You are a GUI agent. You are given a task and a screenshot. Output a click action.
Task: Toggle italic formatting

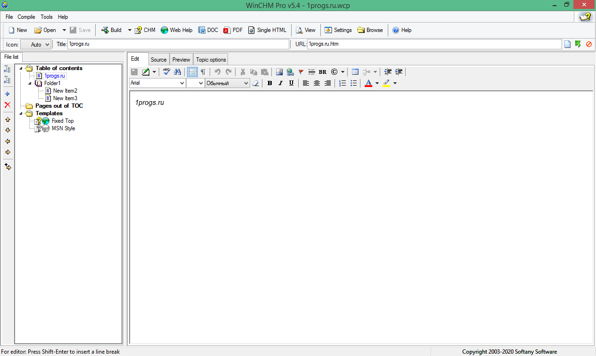click(280, 83)
